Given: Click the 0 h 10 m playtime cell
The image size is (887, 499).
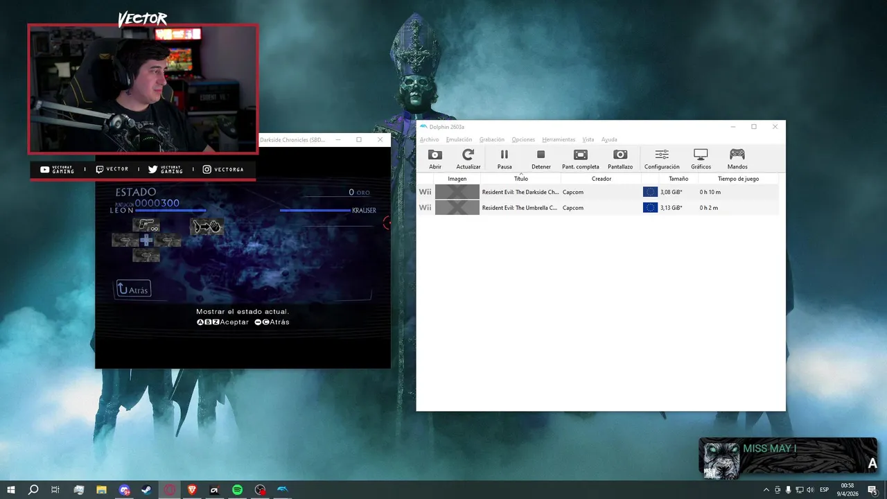Looking at the screenshot, I should point(710,192).
